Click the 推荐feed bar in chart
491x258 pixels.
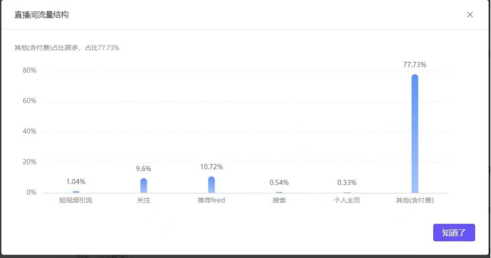click(x=212, y=185)
